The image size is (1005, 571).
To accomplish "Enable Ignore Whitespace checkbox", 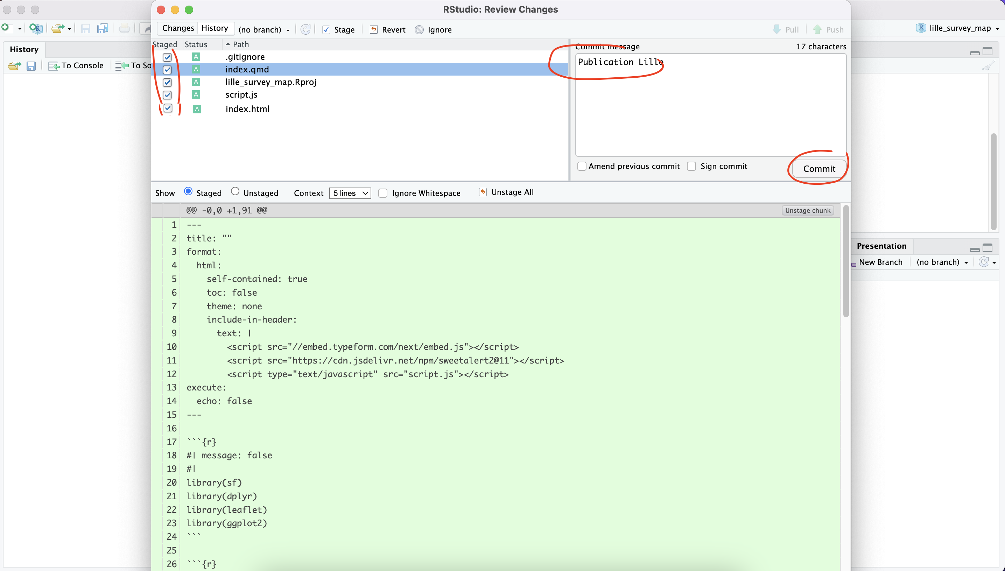I will (x=383, y=193).
